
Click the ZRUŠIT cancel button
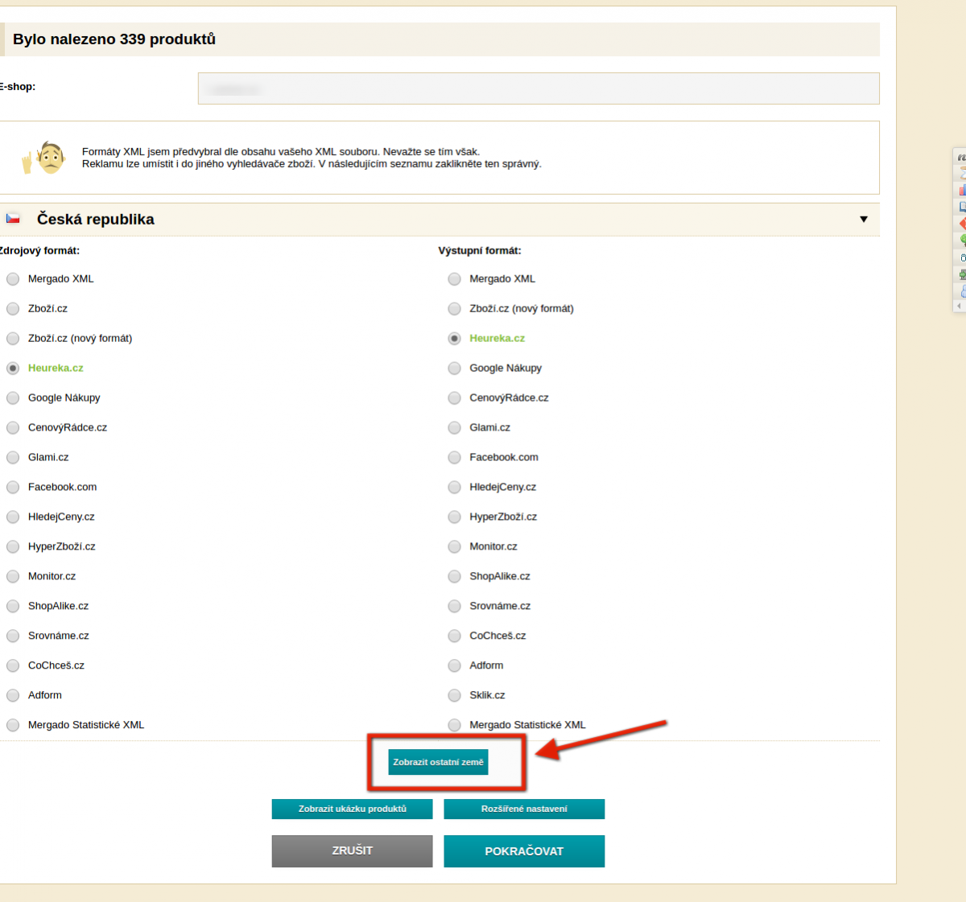pyautogui.click(x=352, y=851)
